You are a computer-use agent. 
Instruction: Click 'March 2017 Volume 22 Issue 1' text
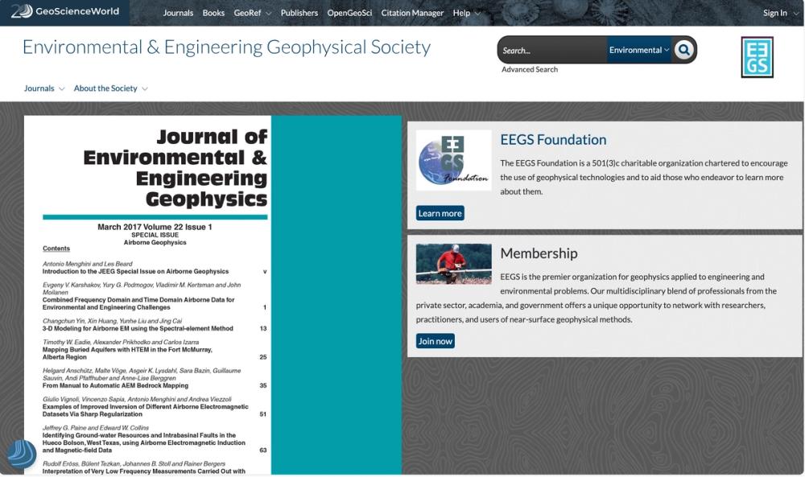[x=155, y=227]
